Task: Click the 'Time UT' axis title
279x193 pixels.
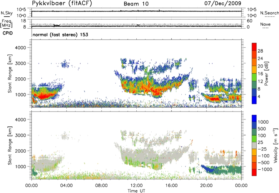Action: pos(136,191)
